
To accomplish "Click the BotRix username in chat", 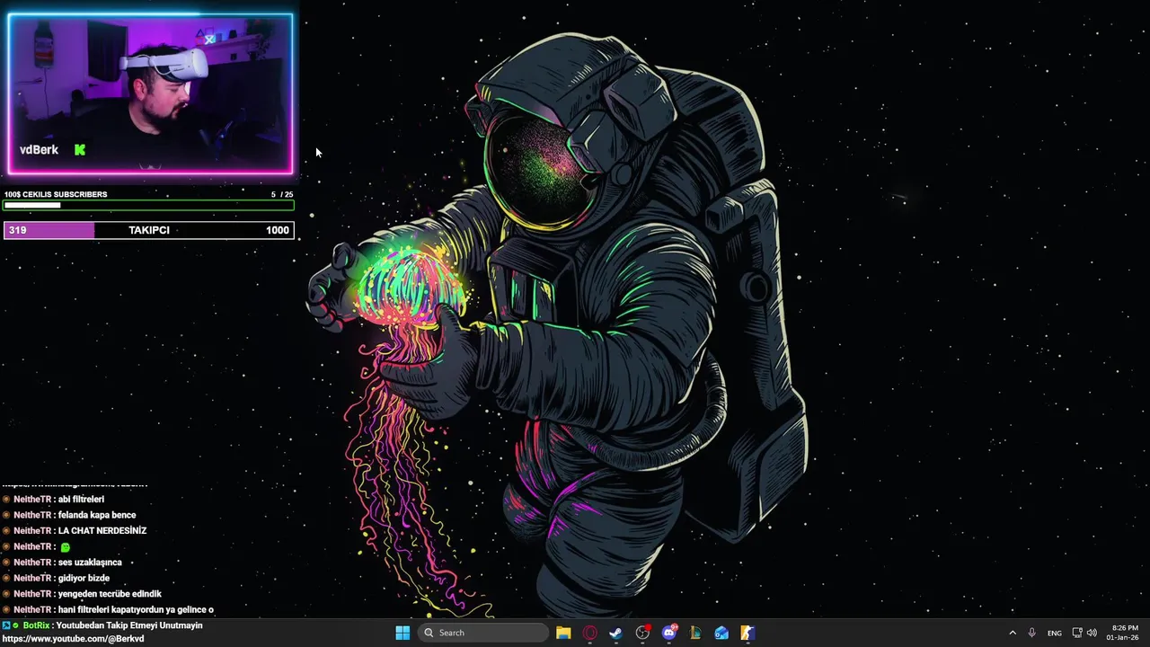I will tap(36, 625).
